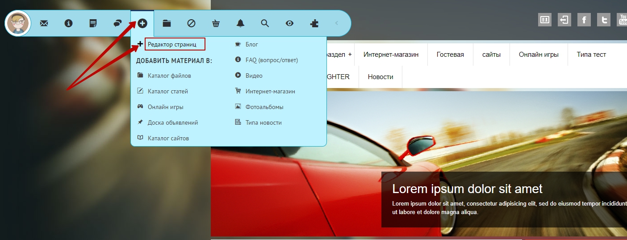The image size is (627, 240).
Task: Open the Онлайн игры site navigation tab
Action: click(539, 55)
